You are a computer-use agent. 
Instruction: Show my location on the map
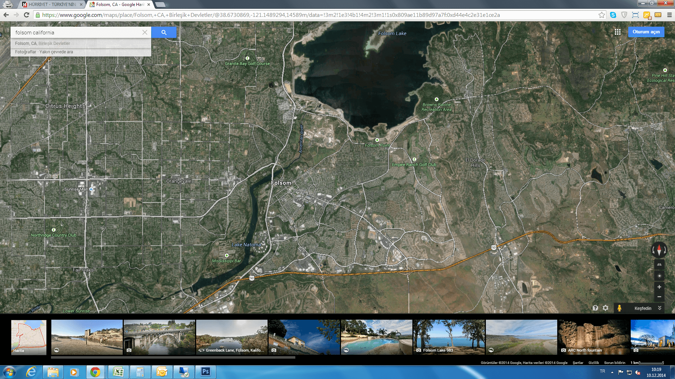click(659, 276)
